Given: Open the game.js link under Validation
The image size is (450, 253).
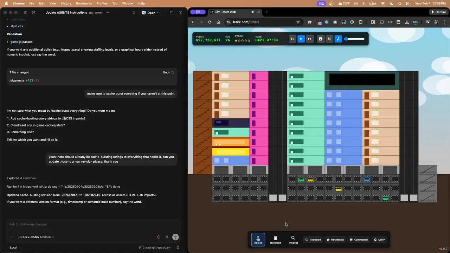Looking at the screenshot, I should tap(16, 42).
